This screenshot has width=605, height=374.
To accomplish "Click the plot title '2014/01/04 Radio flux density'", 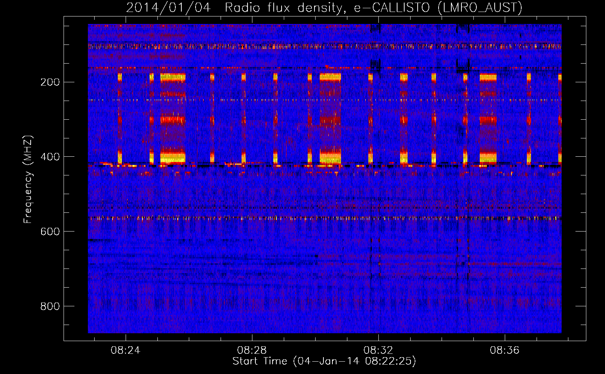I will (324, 7).
